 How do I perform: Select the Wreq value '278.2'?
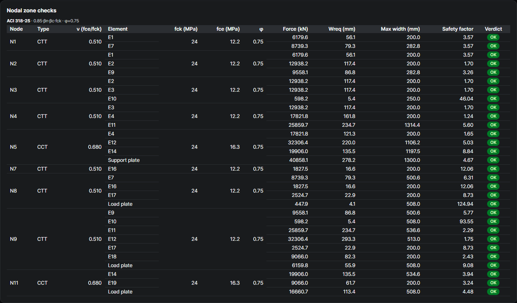coord(349,160)
